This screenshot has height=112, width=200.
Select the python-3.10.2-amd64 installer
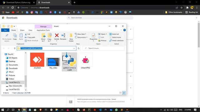click(69, 62)
